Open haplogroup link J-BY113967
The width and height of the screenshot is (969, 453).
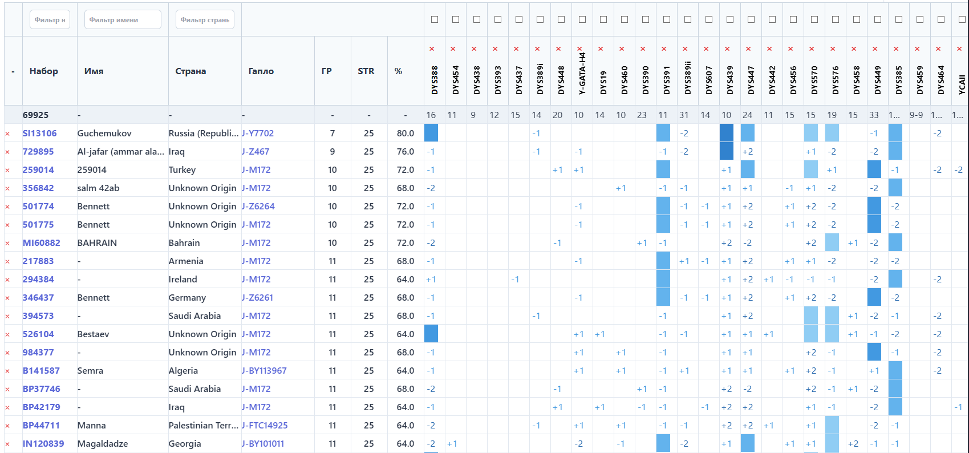tap(264, 371)
